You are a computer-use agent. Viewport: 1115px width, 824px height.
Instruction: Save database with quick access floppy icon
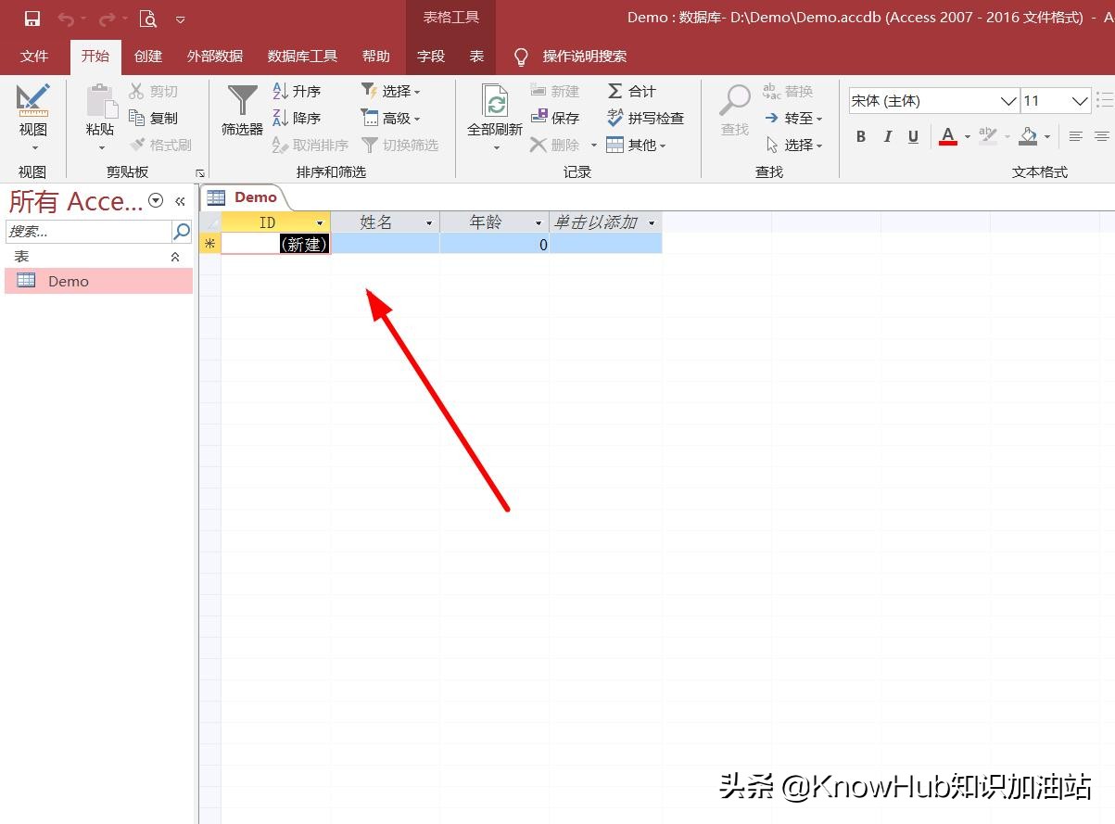(32, 19)
